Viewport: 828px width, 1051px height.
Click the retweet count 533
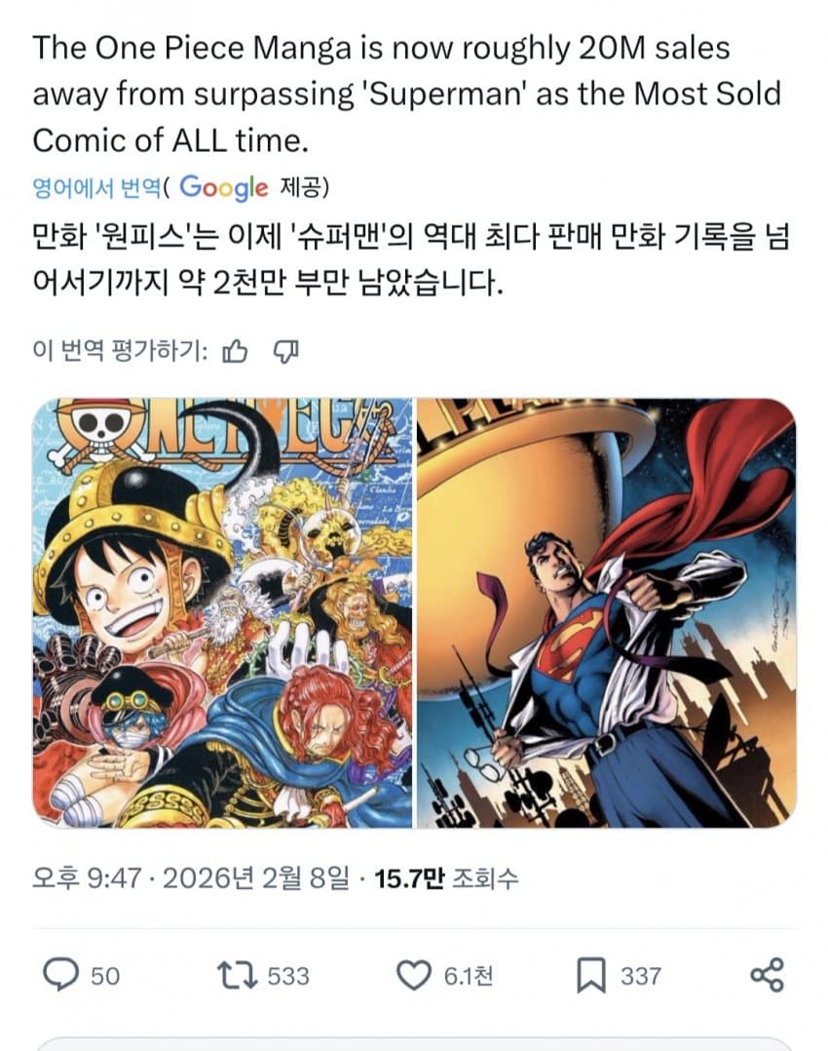[288, 976]
